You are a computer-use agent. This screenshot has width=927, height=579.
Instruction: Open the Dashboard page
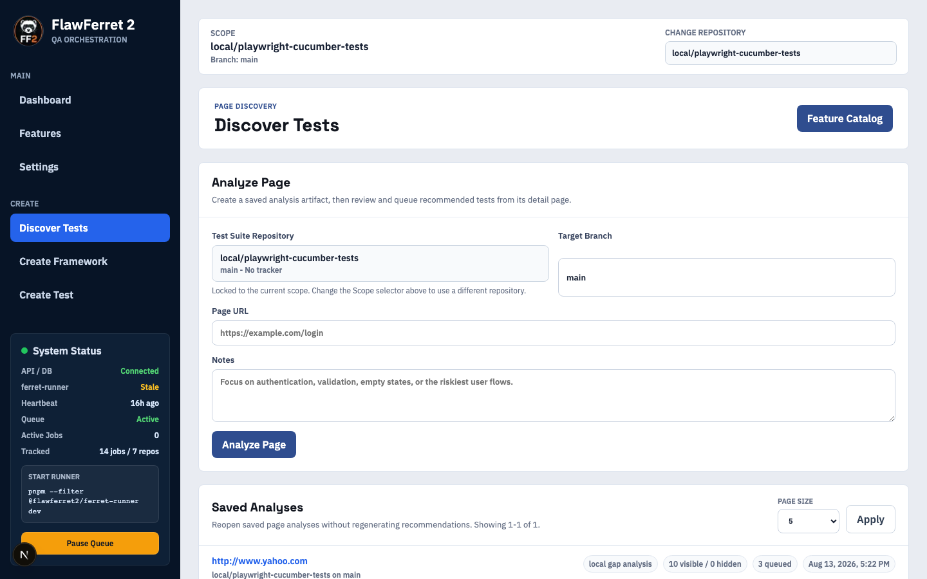point(90,100)
